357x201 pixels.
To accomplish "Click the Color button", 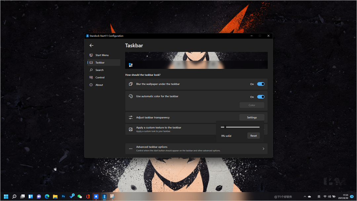I will (x=252, y=105).
